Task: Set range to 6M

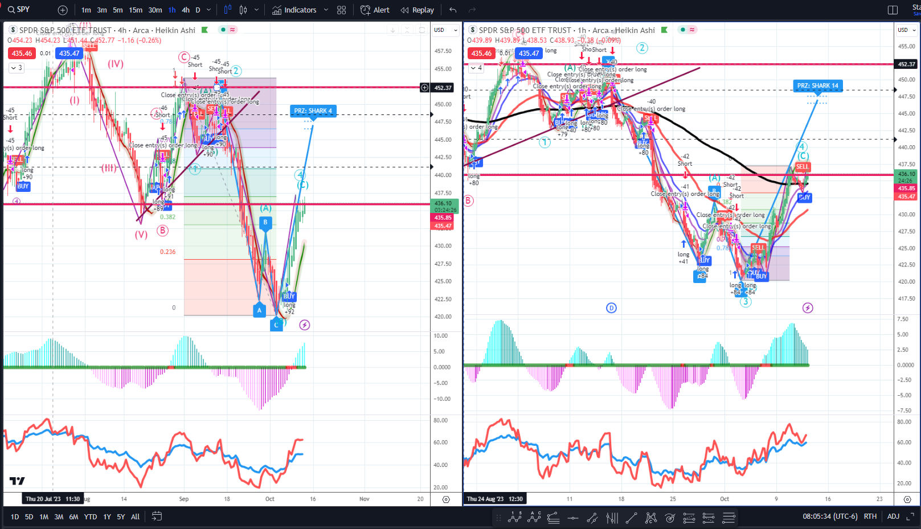Action: [73, 517]
